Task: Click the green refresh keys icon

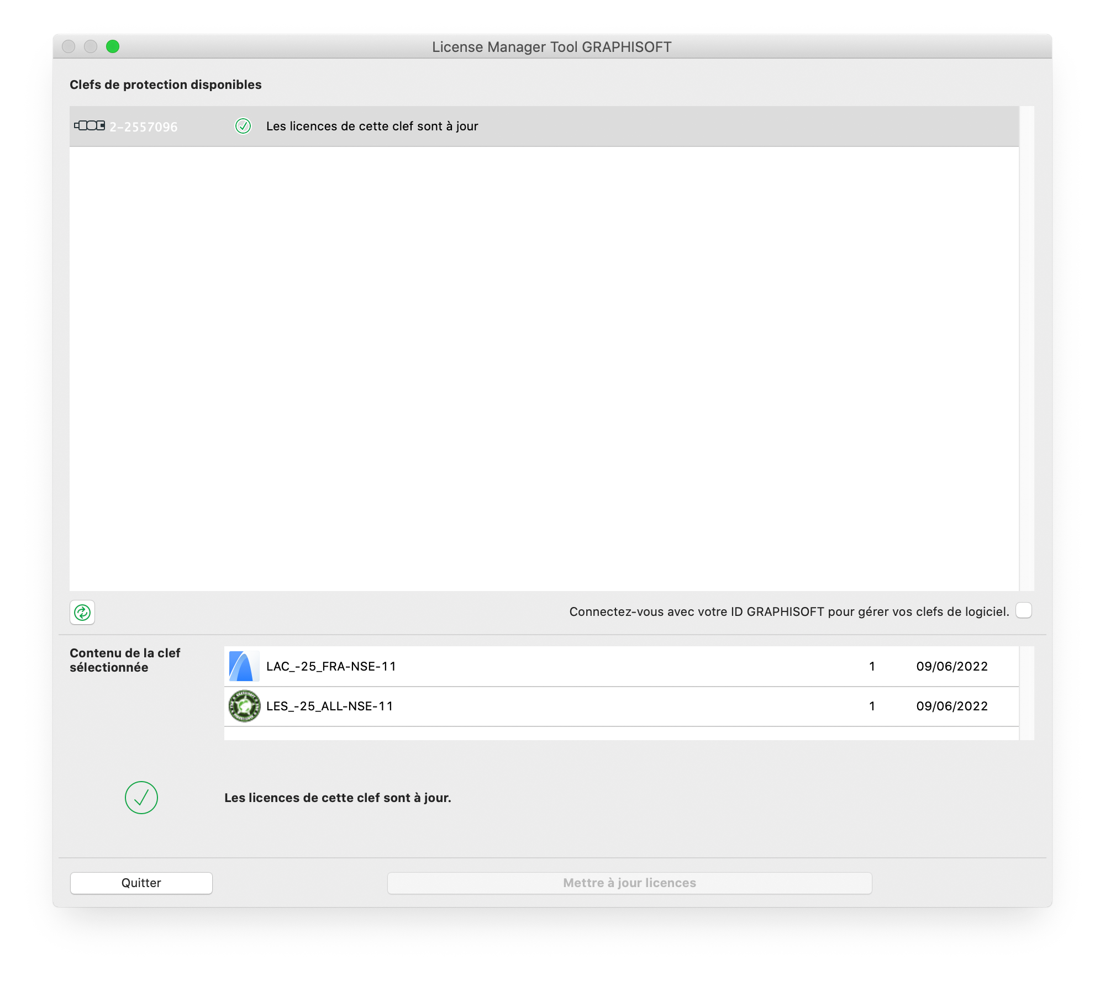Action: (x=82, y=612)
